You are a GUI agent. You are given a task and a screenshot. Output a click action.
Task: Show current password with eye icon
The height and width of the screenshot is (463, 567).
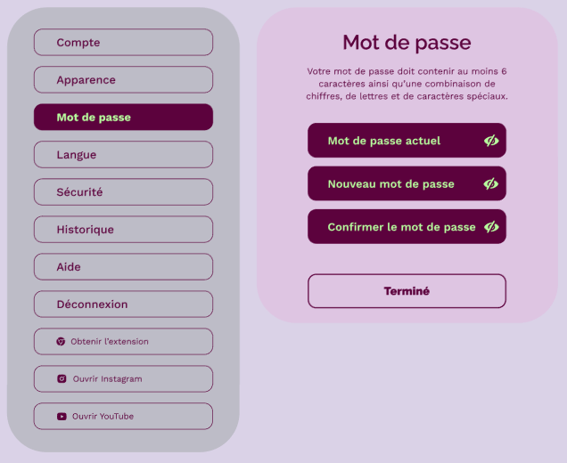(490, 141)
